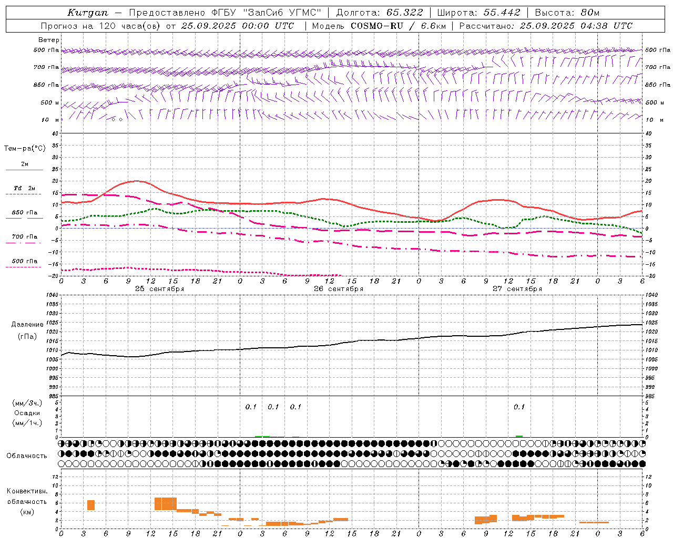This screenshot has height=538, width=673.
Task: Click the "Конвективн." convective cloud label
Action: tap(27, 491)
